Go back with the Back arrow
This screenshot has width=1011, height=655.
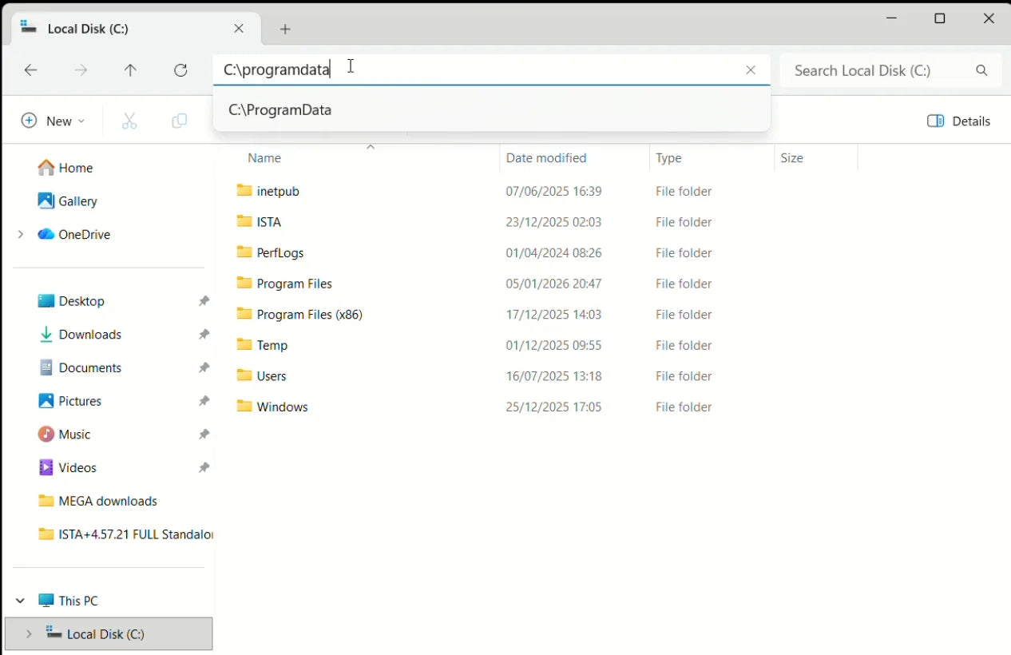coord(31,70)
